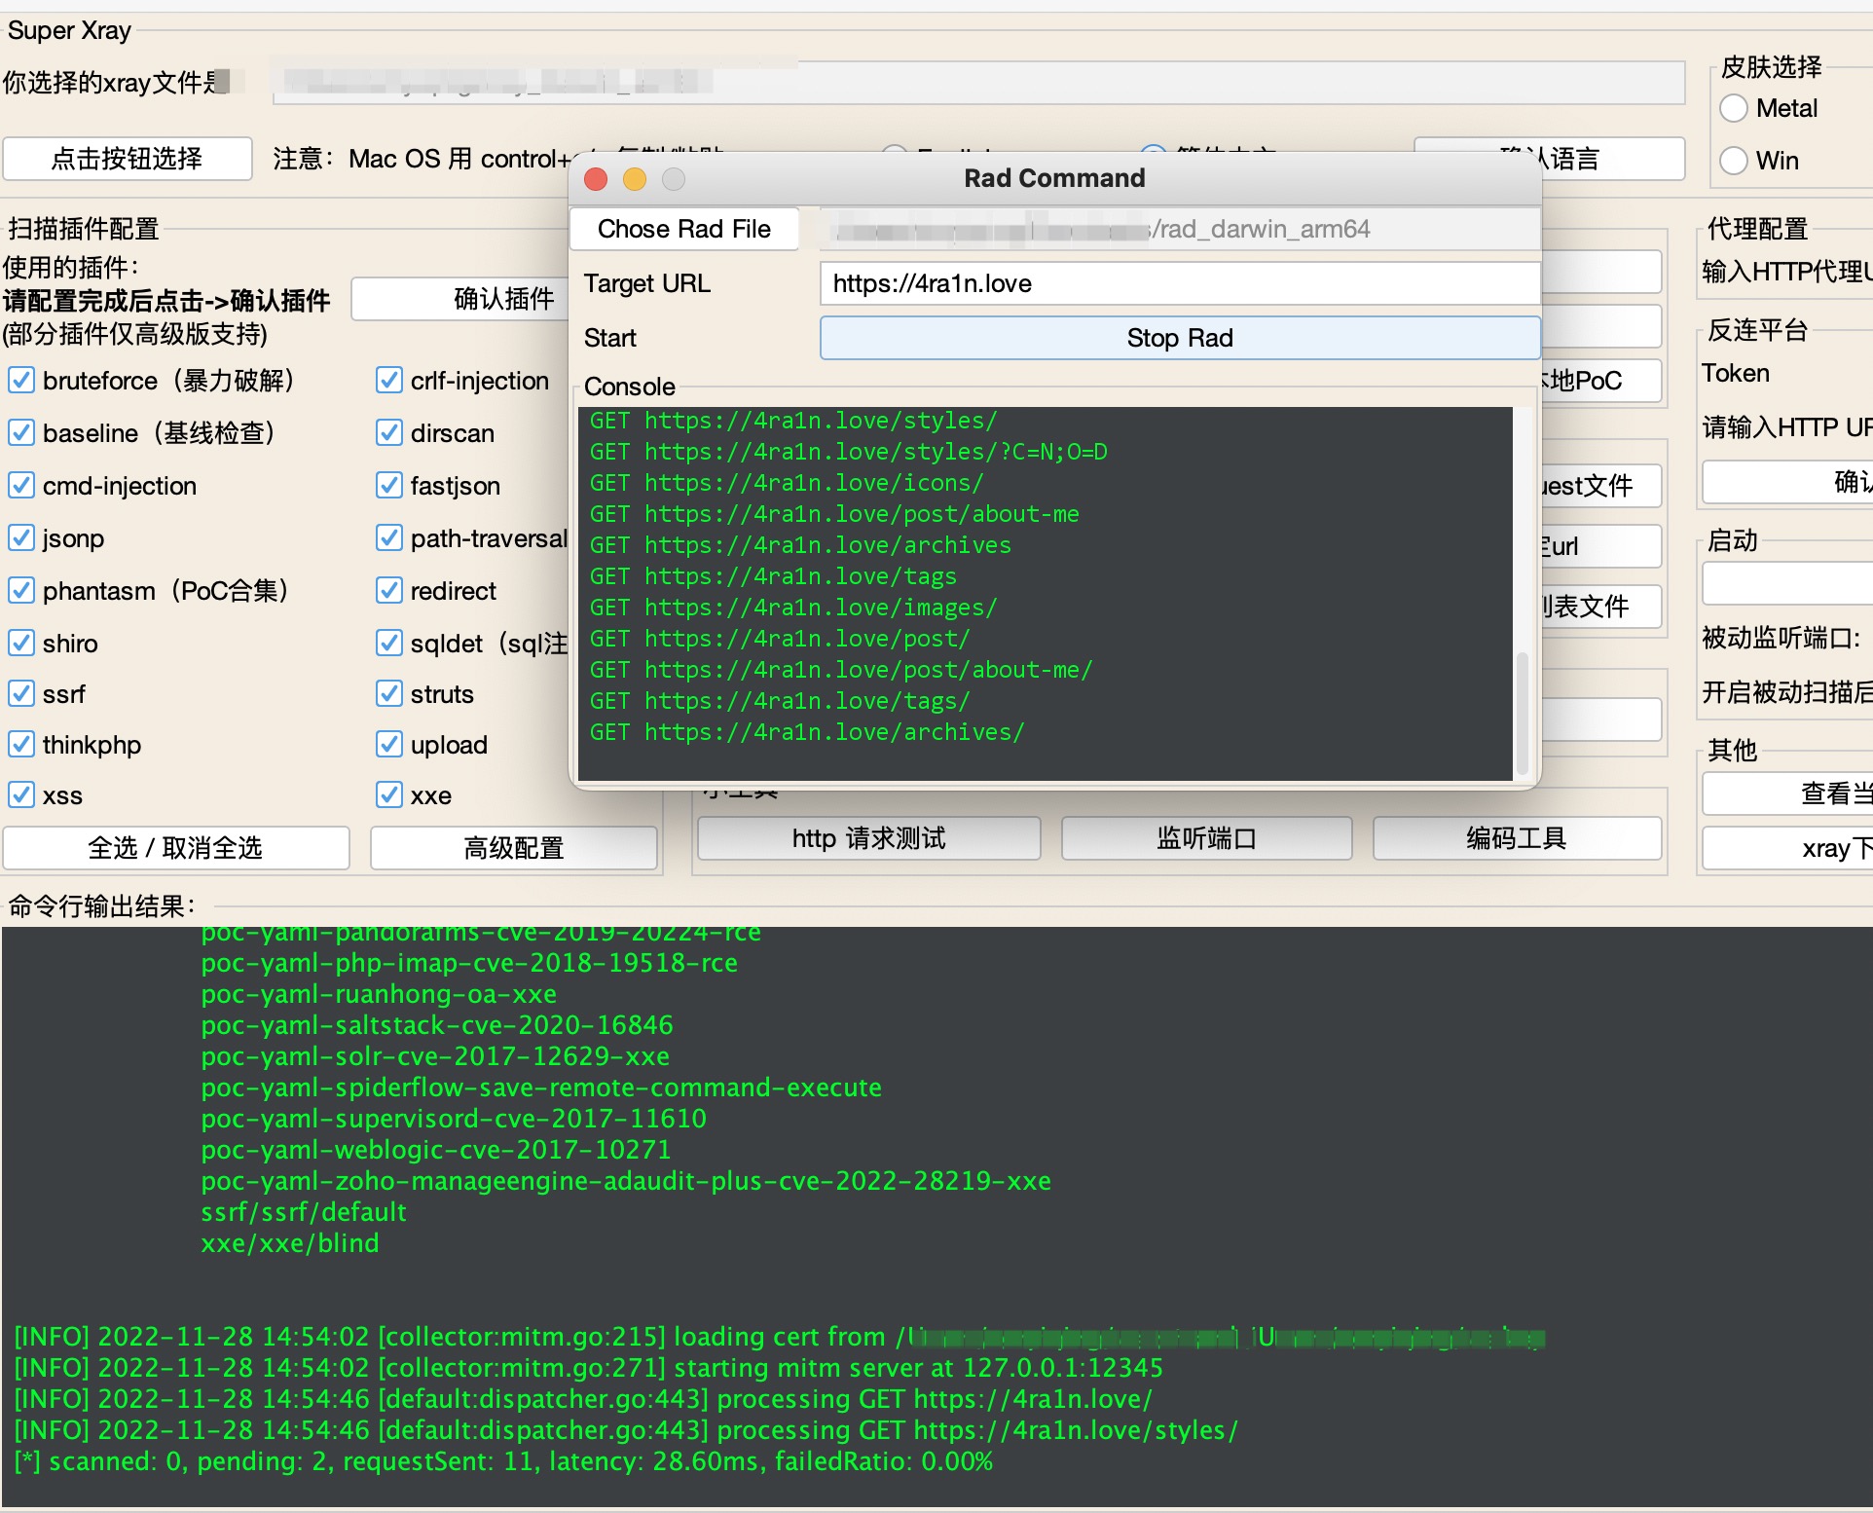Toggle the dirscan plugin checkbox
The image size is (1873, 1513).
pos(389,433)
